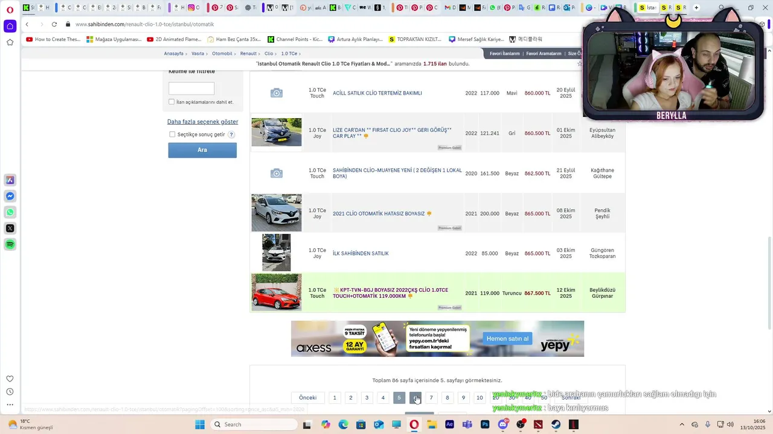Go to results page 6
773x434 pixels.
[x=415, y=398]
